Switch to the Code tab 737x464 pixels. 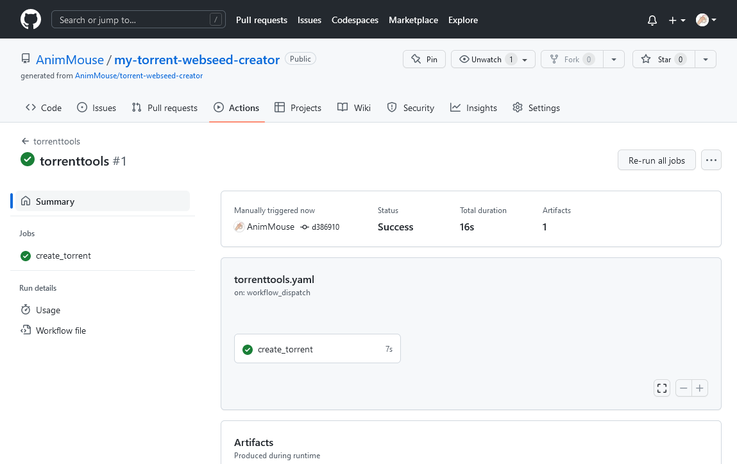pos(44,108)
